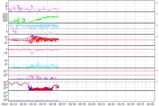Image resolution: width=159 pixels, height=106 pixels.
Task: Click the 10/17 date label on the time axis
Action: [62, 104]
